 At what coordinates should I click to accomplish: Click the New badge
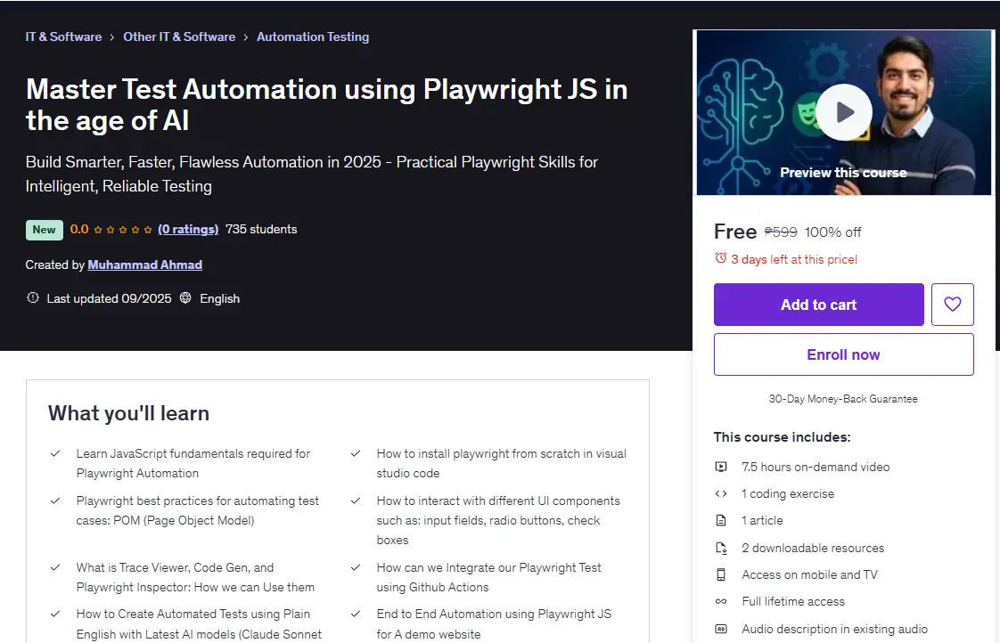click(x=44, y=230)
